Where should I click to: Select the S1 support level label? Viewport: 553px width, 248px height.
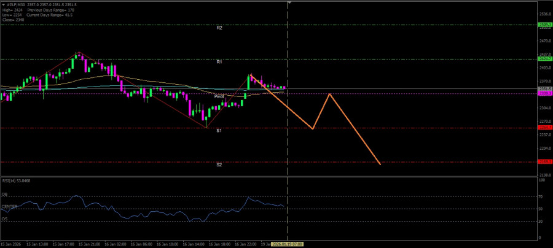tap(219, 131)
